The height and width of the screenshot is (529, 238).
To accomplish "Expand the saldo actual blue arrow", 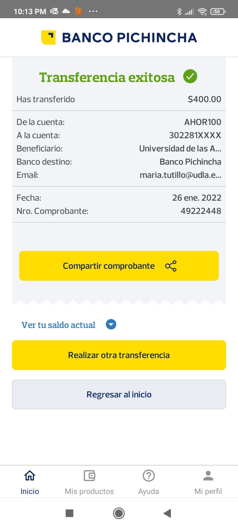I will [x=111, y=325].
